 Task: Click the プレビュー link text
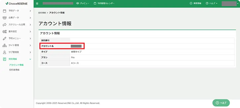coord(84,3)
